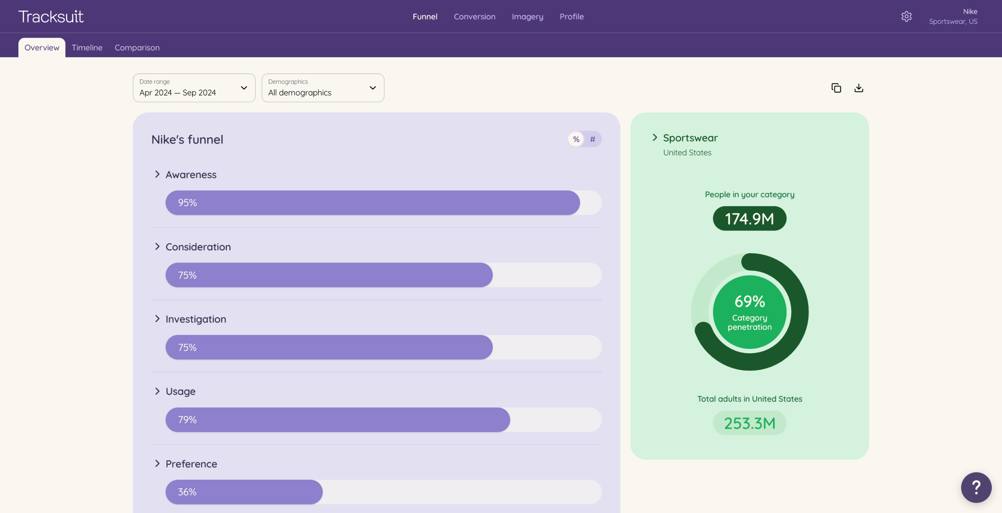Click the Nike Sportswear, US account link

pos(953,16)
